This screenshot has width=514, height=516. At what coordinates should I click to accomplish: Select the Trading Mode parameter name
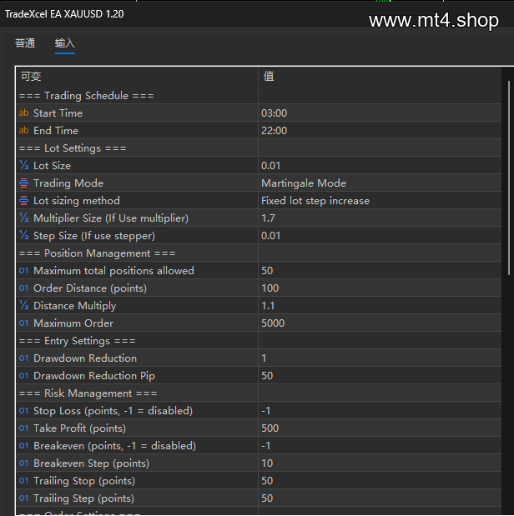click(x=68, y=183)
